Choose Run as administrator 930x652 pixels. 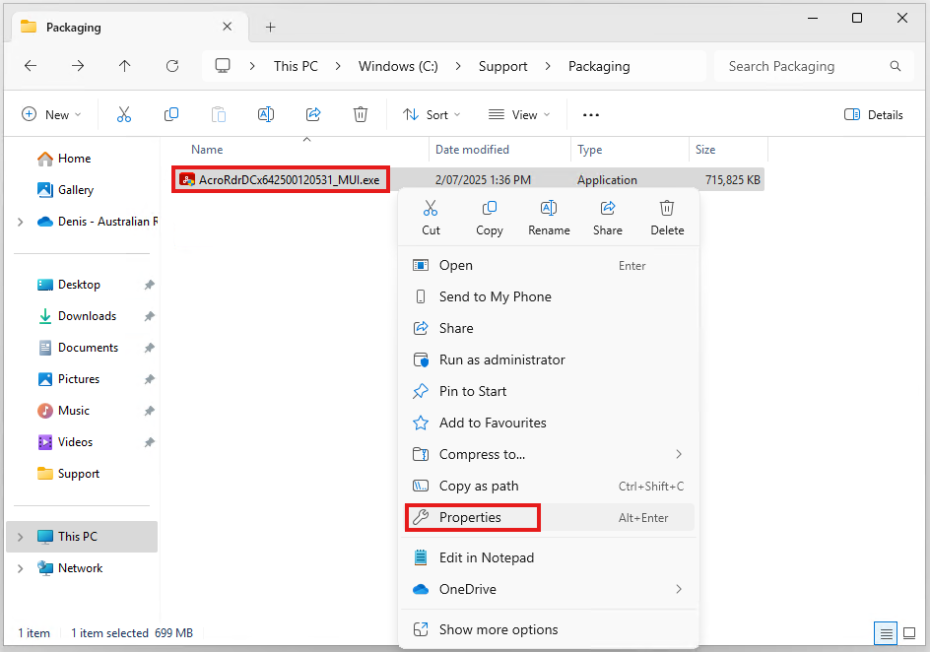coord(501,359)
